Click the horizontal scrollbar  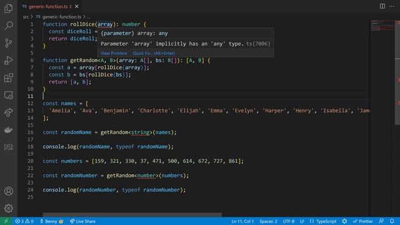click(x=132, y=214)
